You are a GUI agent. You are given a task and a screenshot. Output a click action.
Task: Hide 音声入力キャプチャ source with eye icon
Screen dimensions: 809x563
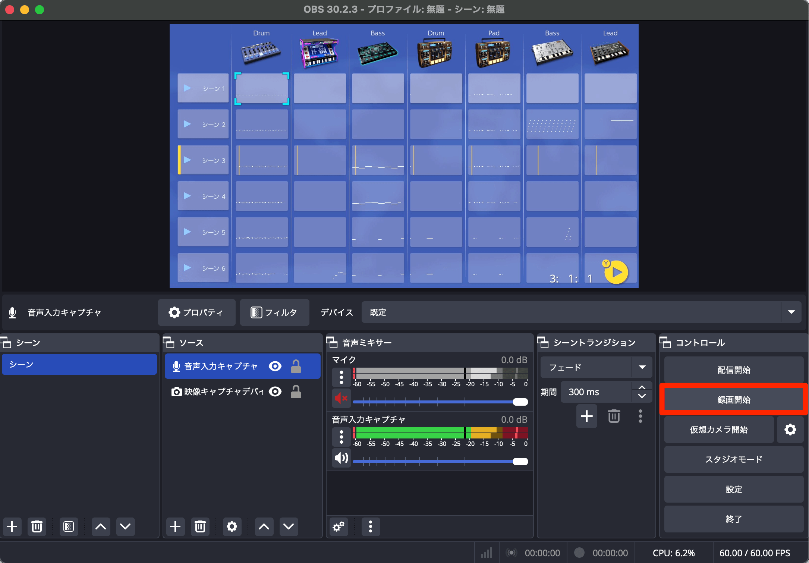[x=275, y=366]
